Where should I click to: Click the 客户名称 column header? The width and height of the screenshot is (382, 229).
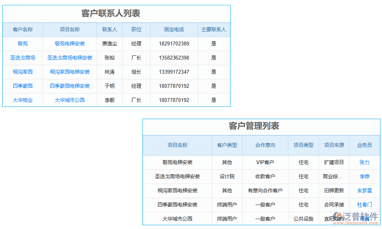coord(22,29)
